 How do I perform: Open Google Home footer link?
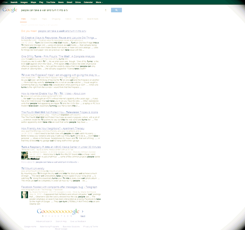[x=30, y=227]
